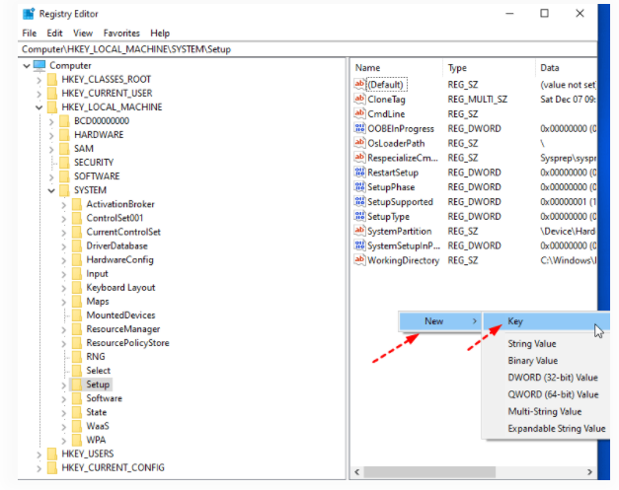Select the Keyboard Layout key
619x490 pixels.
pos(120,287)
